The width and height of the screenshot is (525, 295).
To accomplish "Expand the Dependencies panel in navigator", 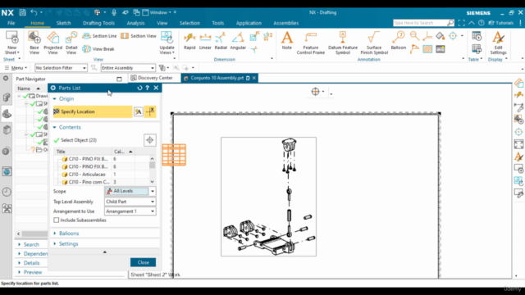I will 19,254.
